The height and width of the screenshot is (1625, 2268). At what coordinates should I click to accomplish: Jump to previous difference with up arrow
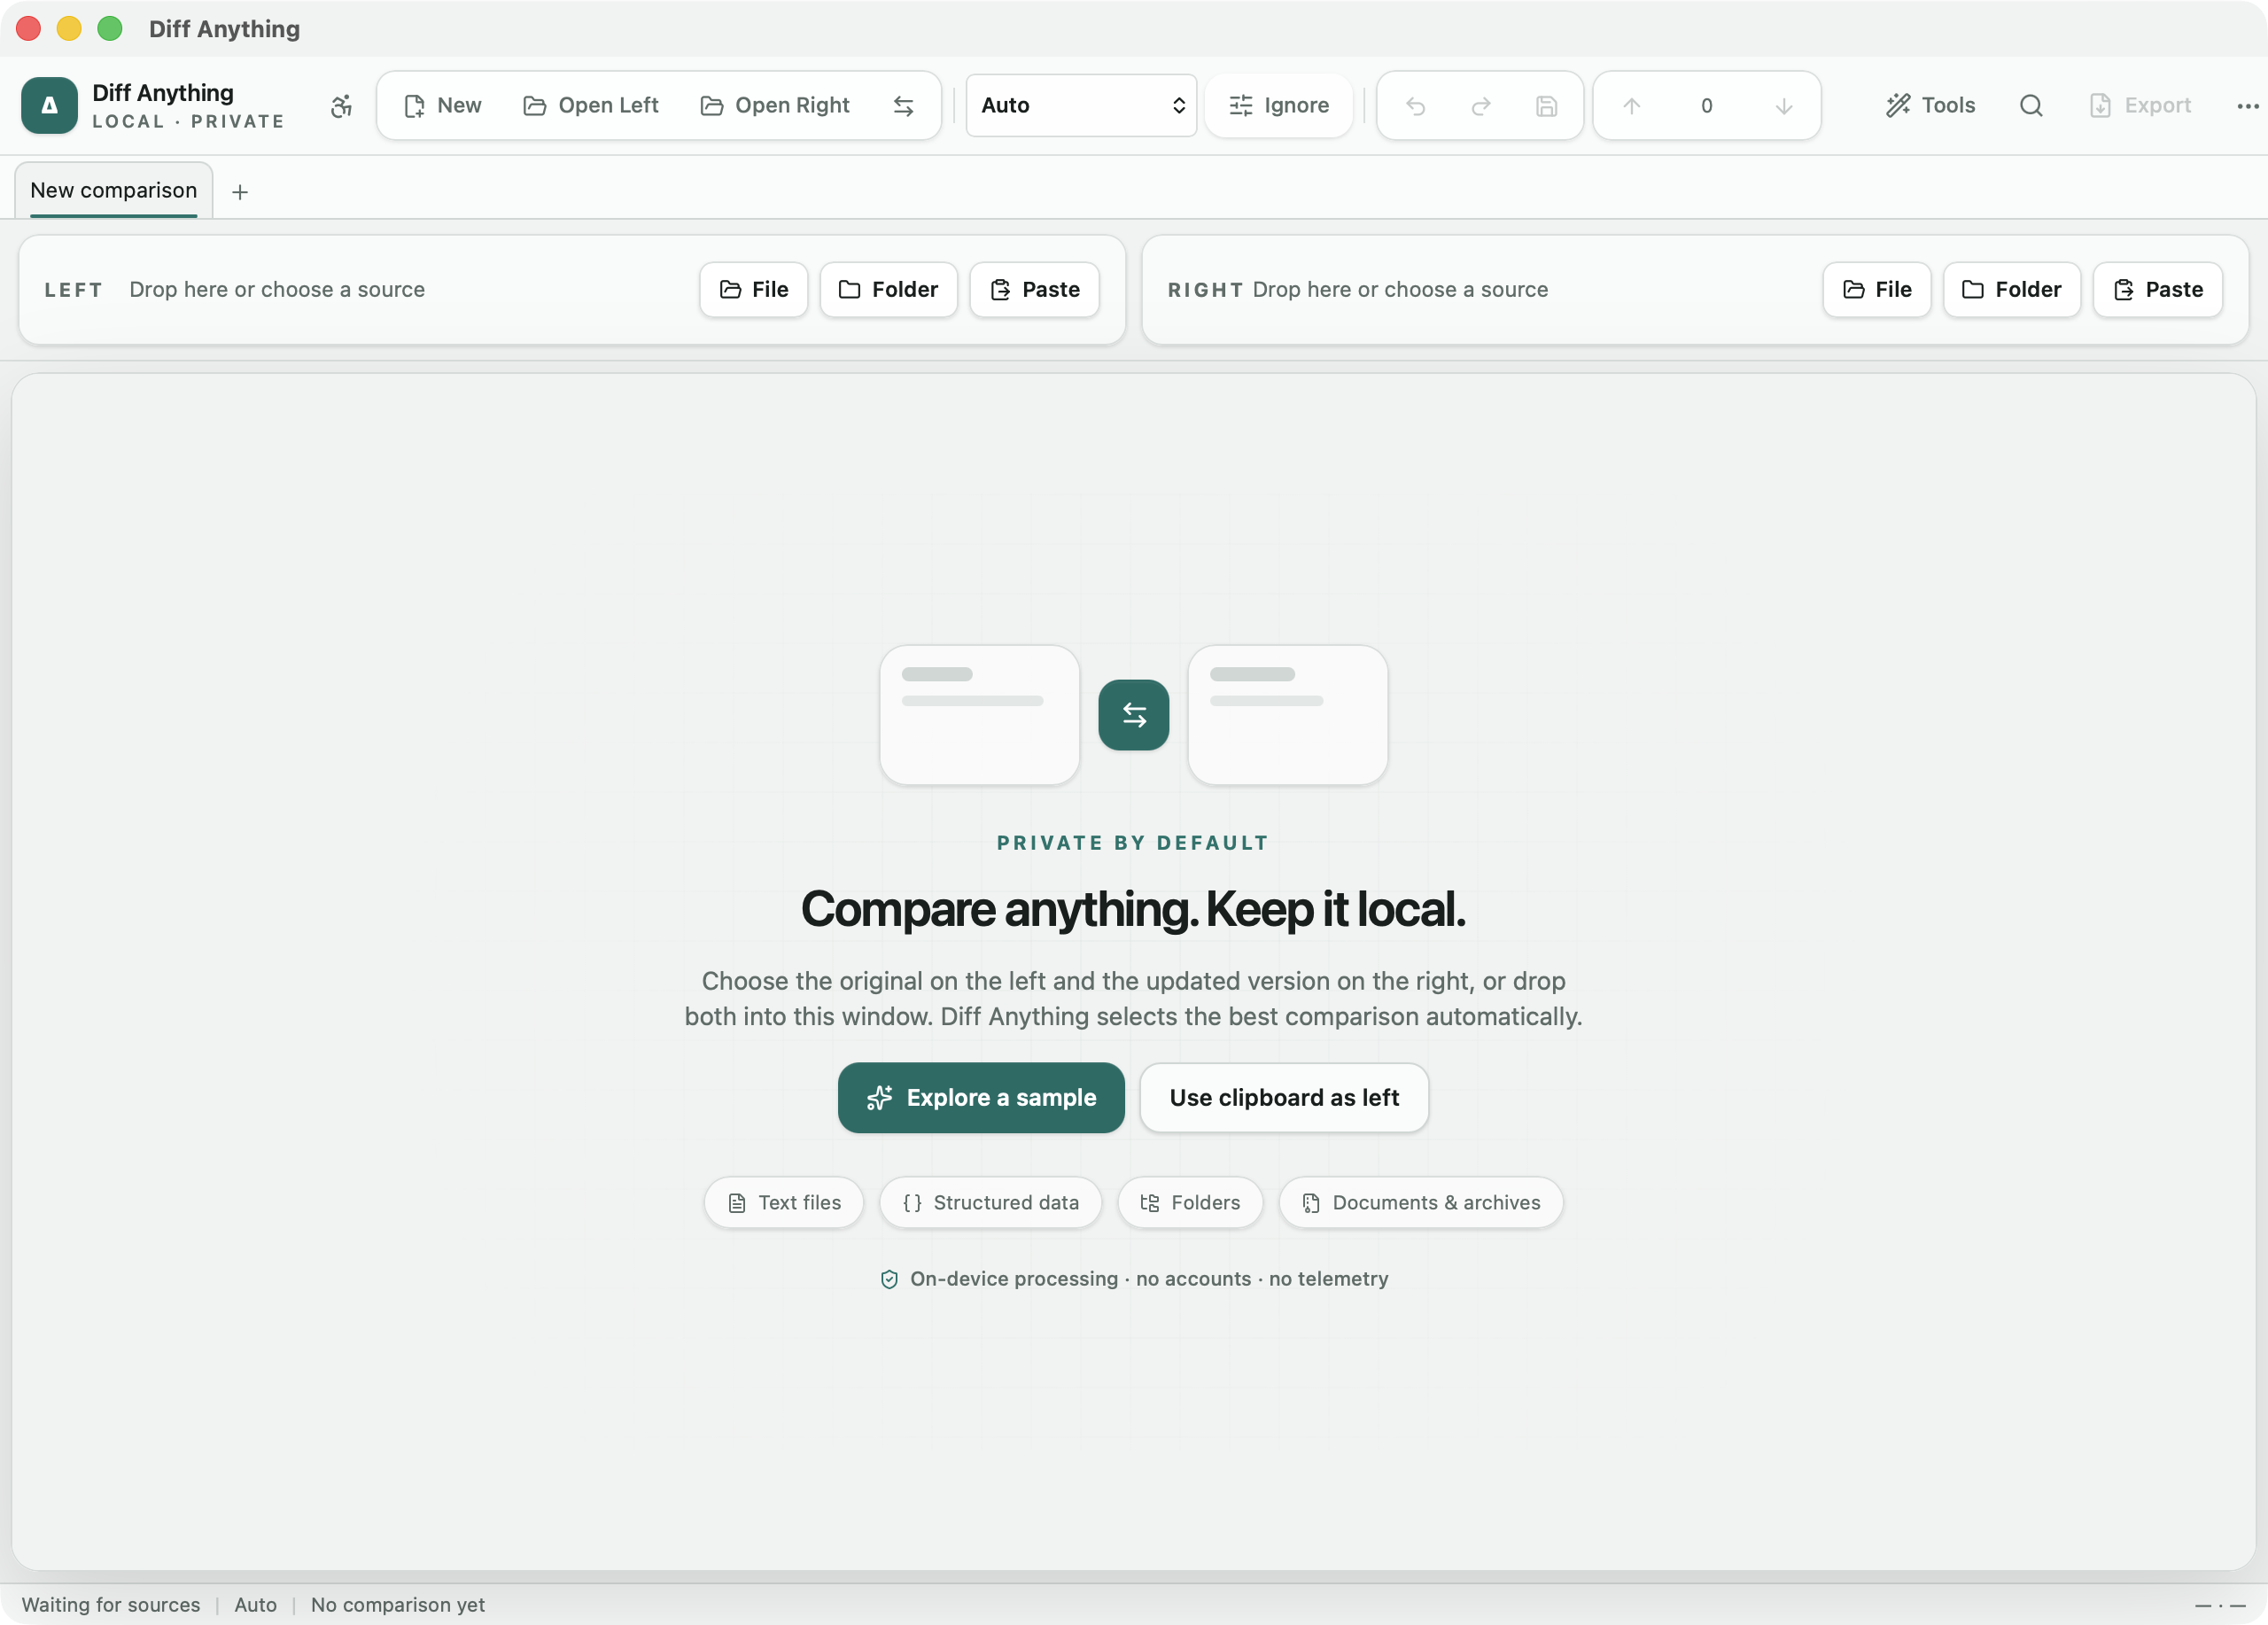1631,105
